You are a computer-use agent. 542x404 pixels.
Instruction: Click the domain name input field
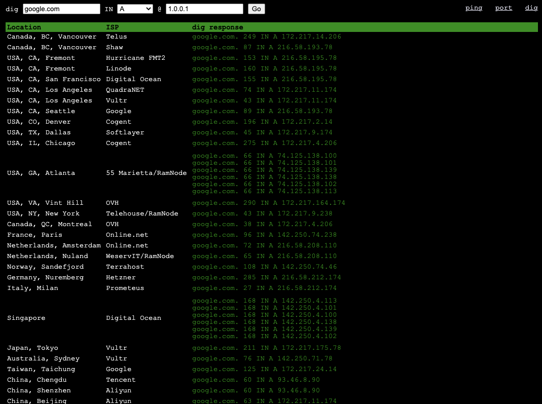61,9
